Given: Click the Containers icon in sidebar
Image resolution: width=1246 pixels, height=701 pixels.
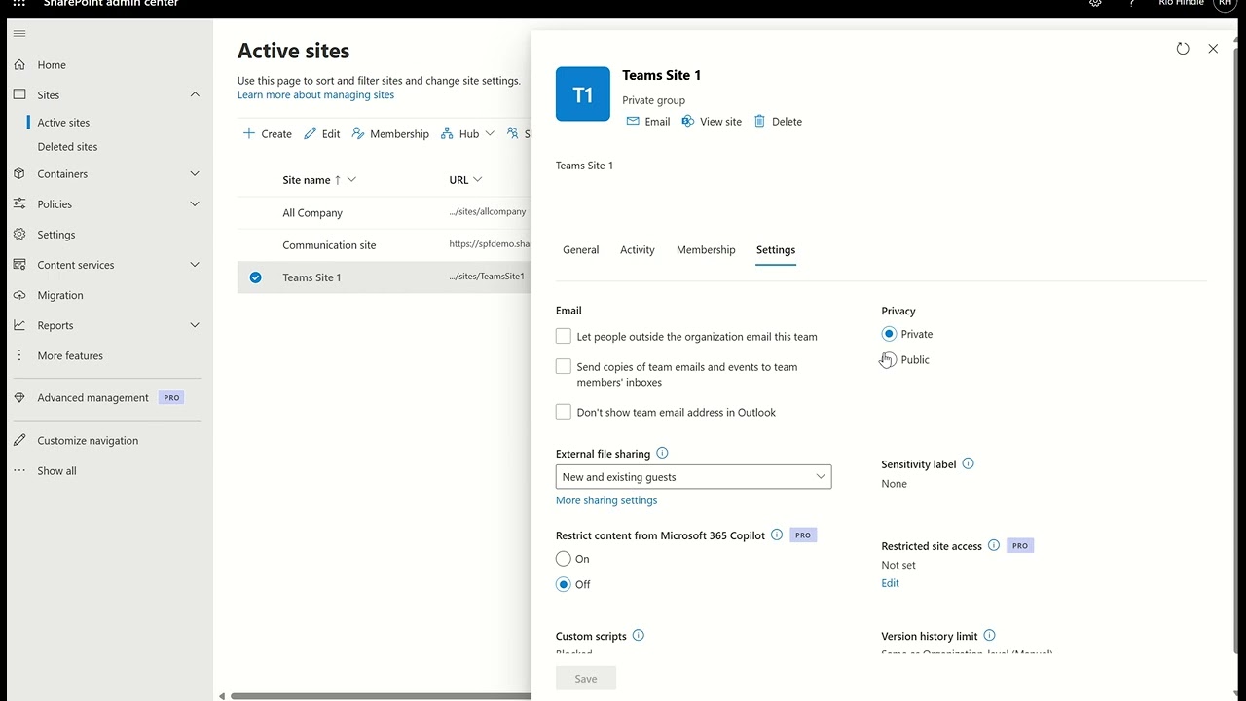Looking at the screenshot, I should [x=19, y=174].
